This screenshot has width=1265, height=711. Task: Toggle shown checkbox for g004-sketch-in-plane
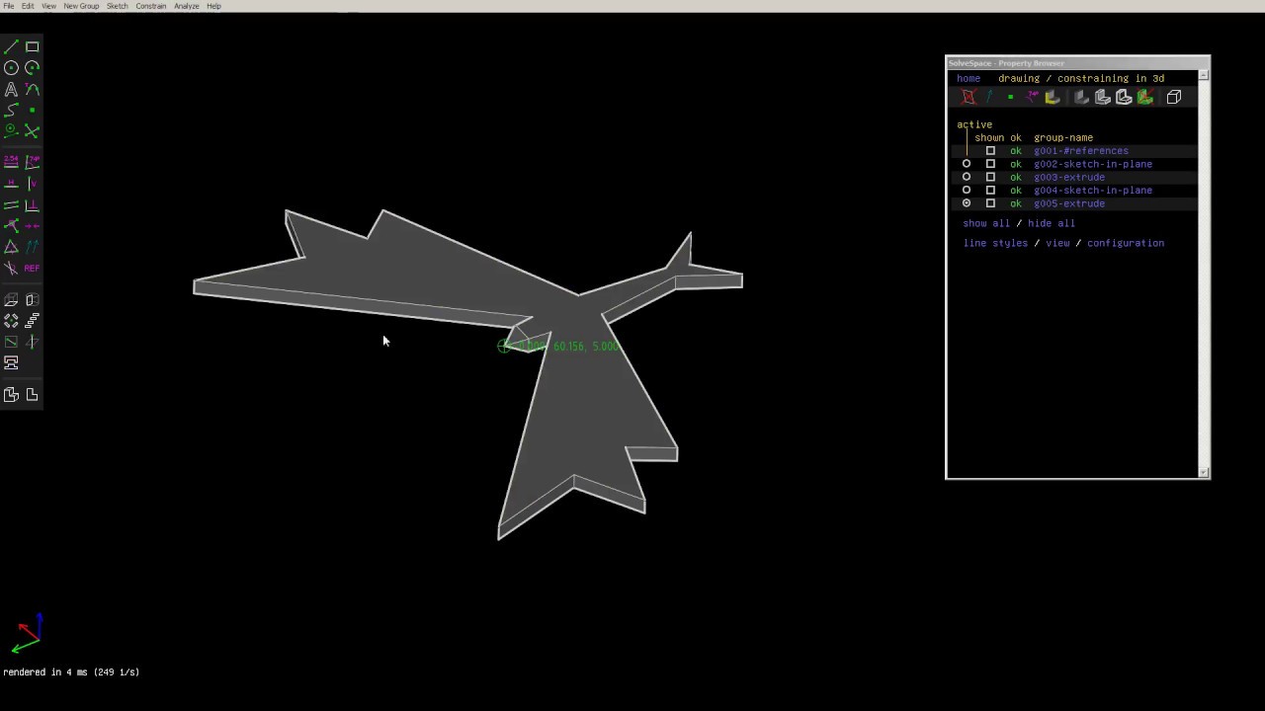[990, 190]
